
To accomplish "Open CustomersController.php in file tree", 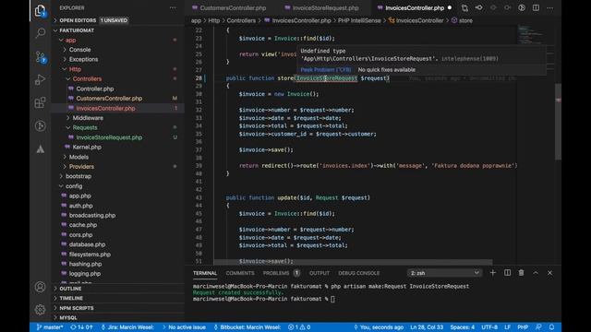I will pos(118,99).
